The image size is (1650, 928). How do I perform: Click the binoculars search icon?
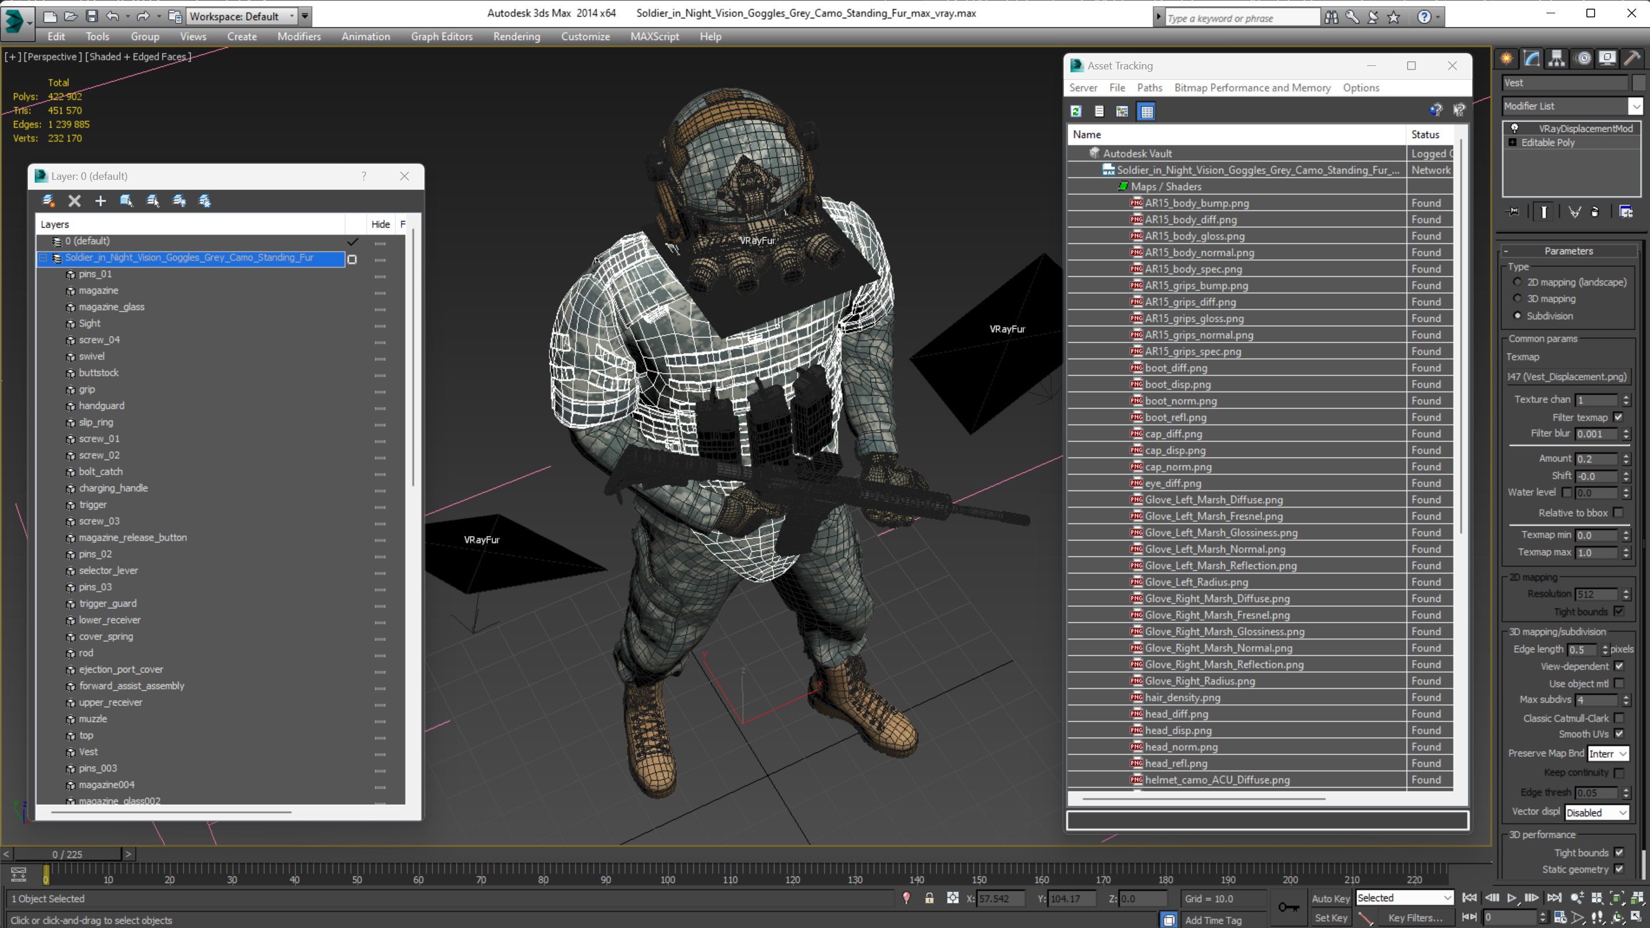[1331, 17]
